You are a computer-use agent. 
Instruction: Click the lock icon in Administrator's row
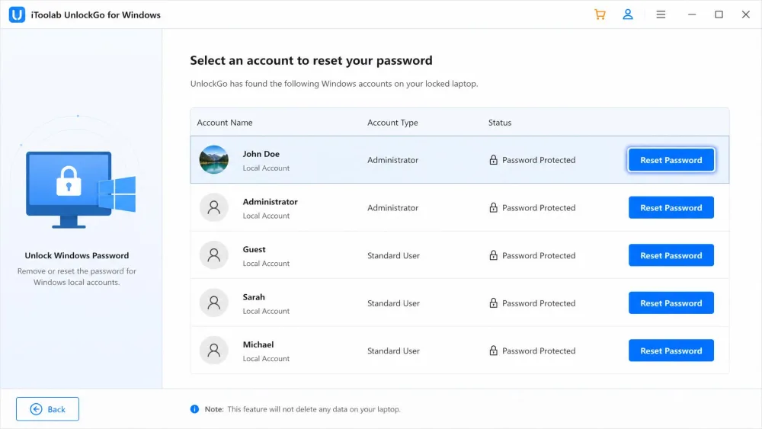coord(493,207)
